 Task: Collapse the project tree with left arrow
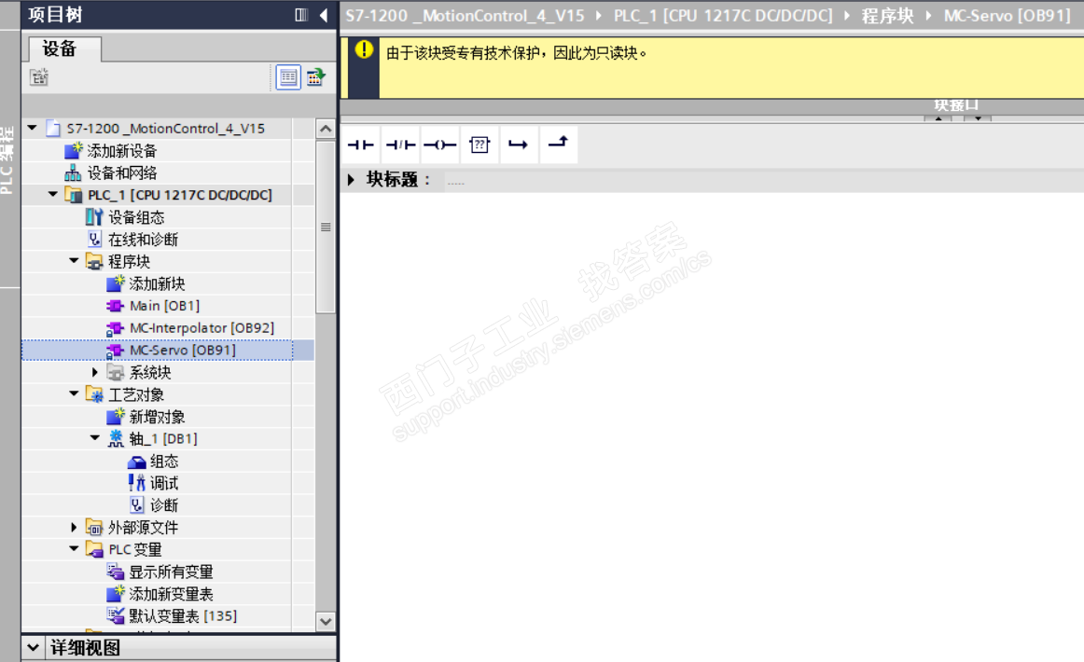click(324, 15)
